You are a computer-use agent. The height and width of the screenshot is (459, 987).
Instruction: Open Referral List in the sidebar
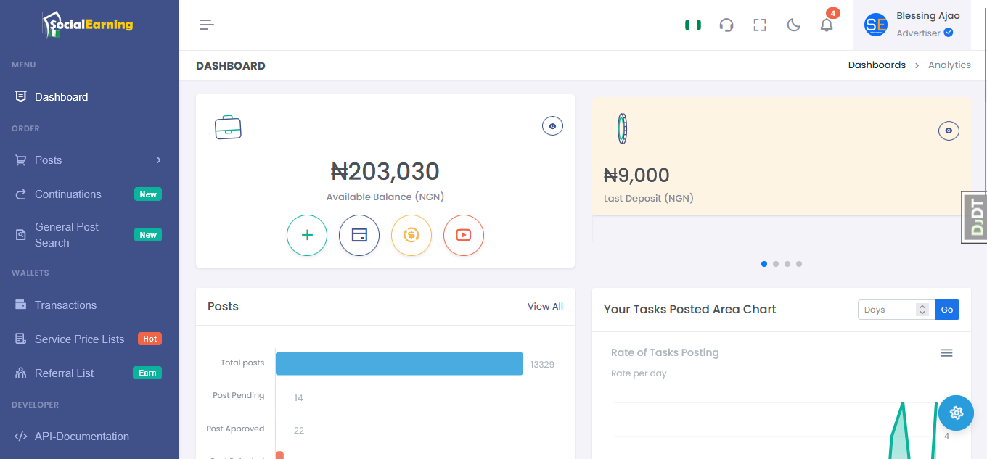point(65,373)
